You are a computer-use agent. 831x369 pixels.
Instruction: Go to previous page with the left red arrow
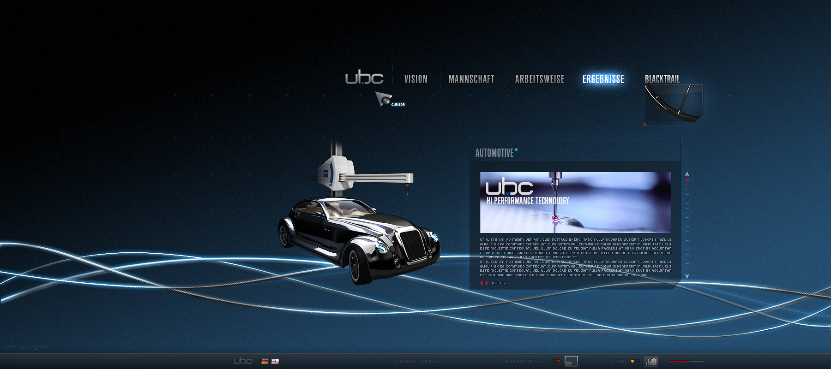[481, 283]
